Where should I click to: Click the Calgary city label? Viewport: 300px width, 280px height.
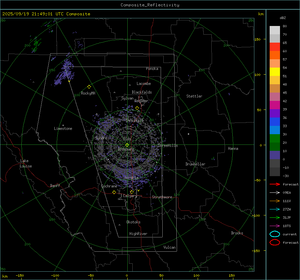click(130, 196)
